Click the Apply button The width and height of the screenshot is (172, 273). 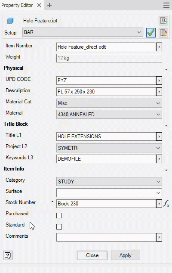[x=126, y=255]
